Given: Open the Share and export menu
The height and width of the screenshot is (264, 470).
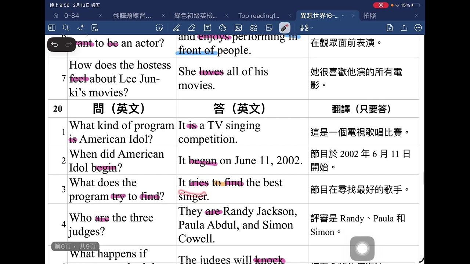Looking at the screenshot, I should [x=404, y=28].
